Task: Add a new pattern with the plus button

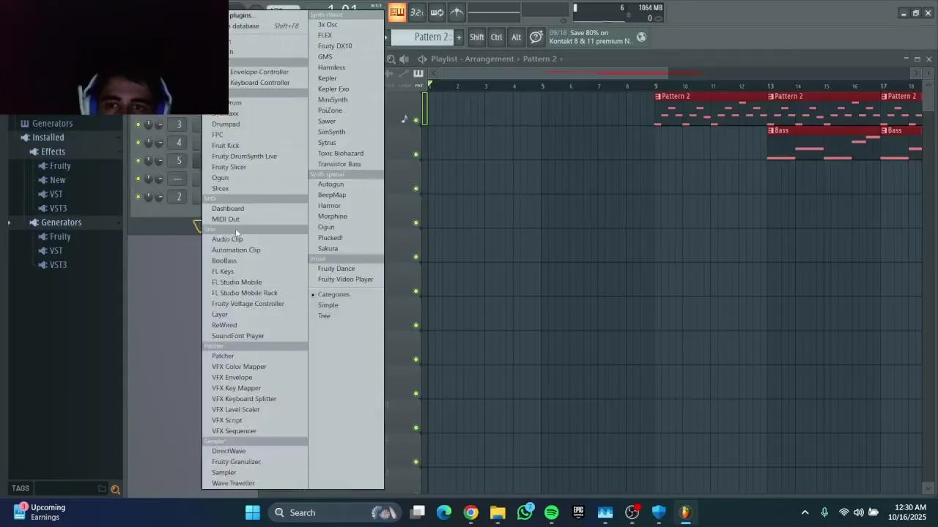Action: (x=459, y=37)
